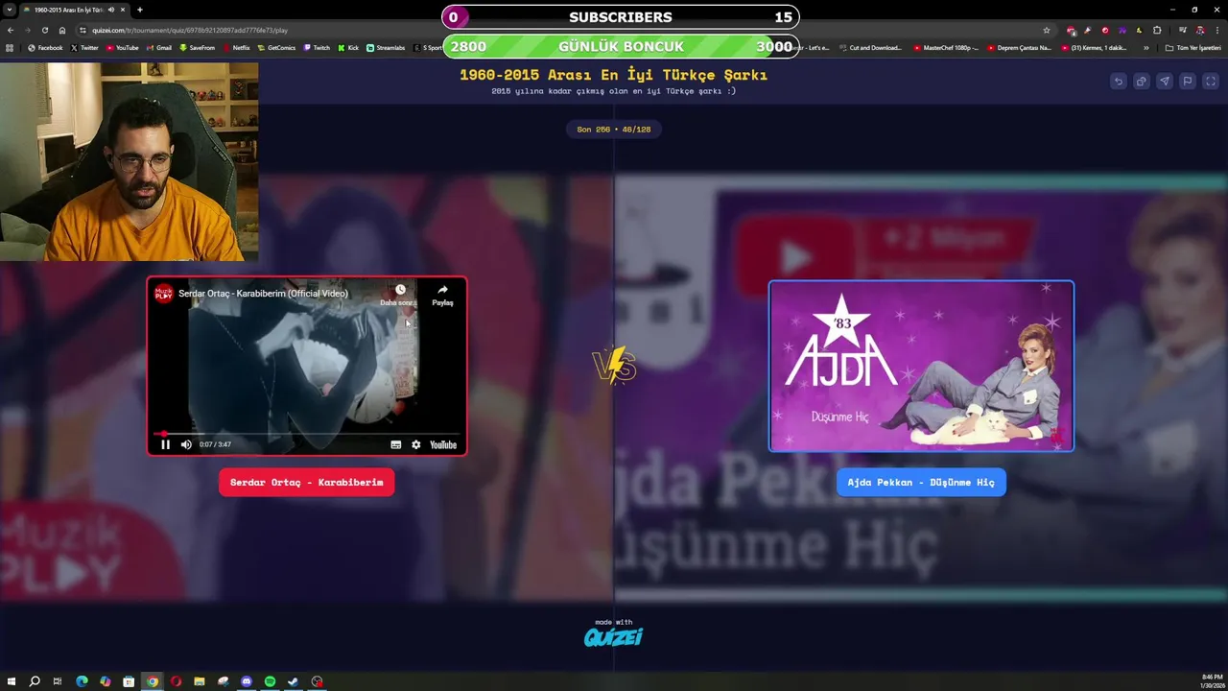Open the browser home page
Screen dimensions: 1228x691
tap(62, 30)
